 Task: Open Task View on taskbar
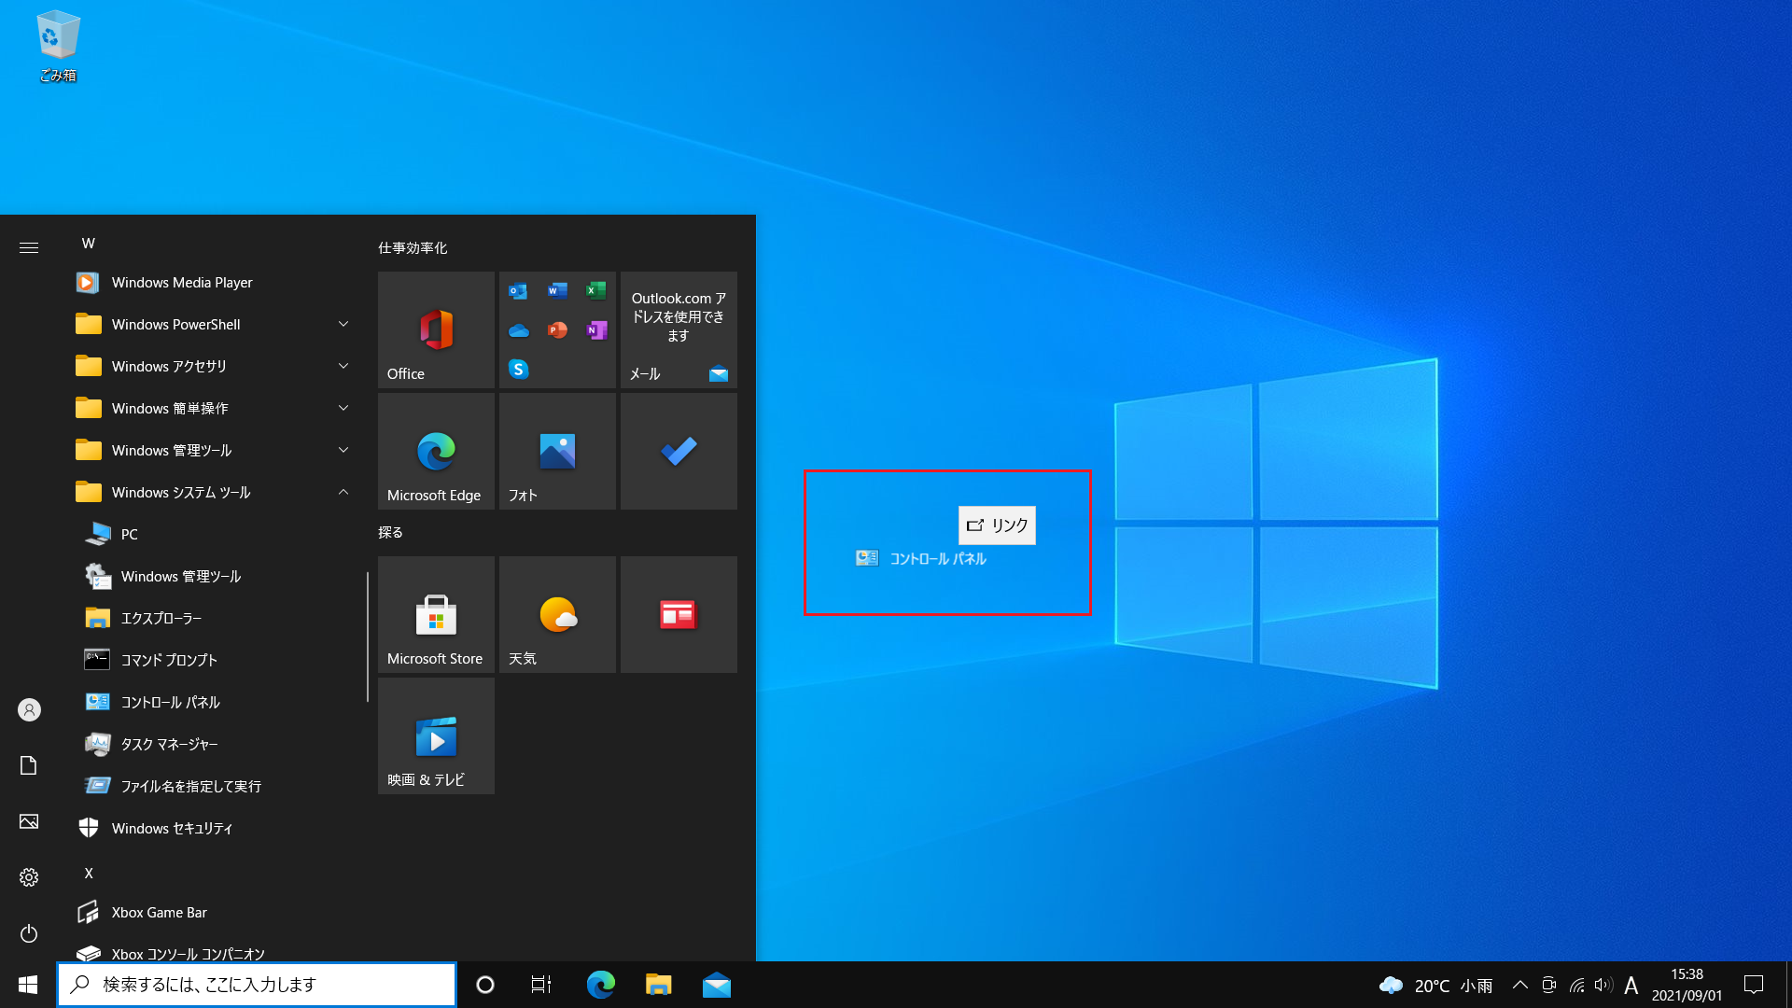click(x=541, y=985)
